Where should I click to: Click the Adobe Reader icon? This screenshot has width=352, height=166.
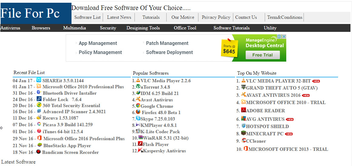244,110
